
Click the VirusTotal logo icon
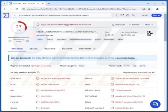(x=6, y=15)
